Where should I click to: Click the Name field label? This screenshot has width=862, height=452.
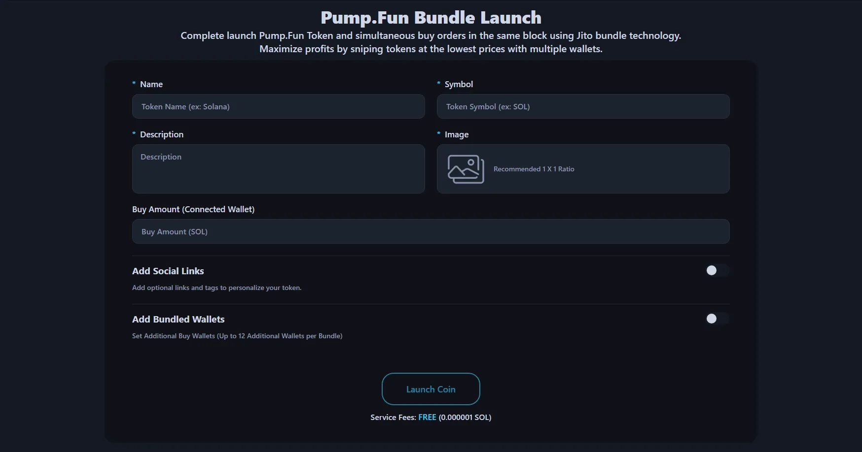(151, 84)
